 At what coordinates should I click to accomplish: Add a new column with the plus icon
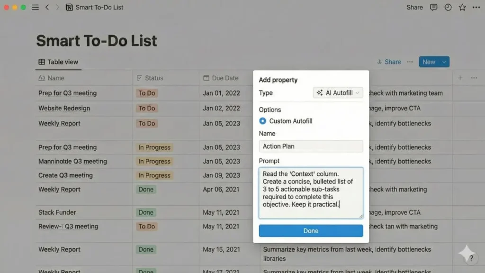(459, 78)
